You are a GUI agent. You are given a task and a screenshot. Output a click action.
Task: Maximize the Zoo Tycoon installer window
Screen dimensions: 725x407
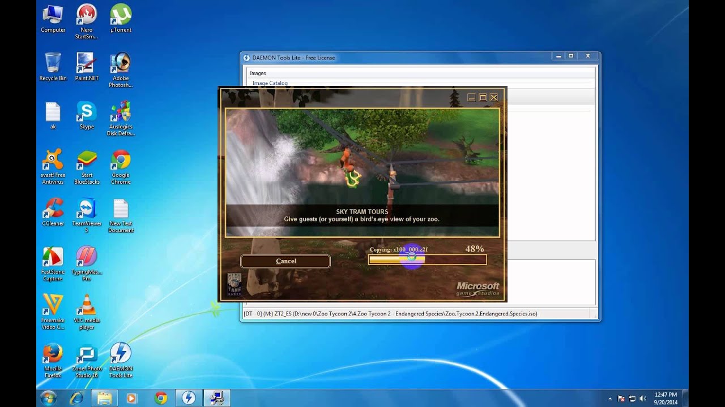click(483, 97)
